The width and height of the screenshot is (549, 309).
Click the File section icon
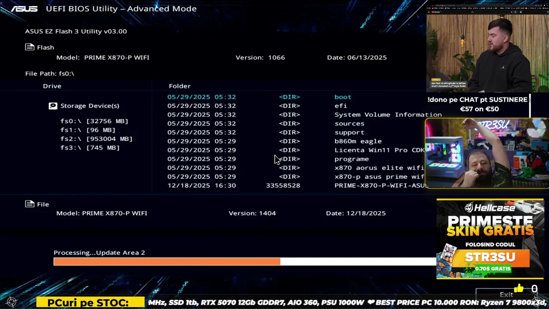click(30, 204)
